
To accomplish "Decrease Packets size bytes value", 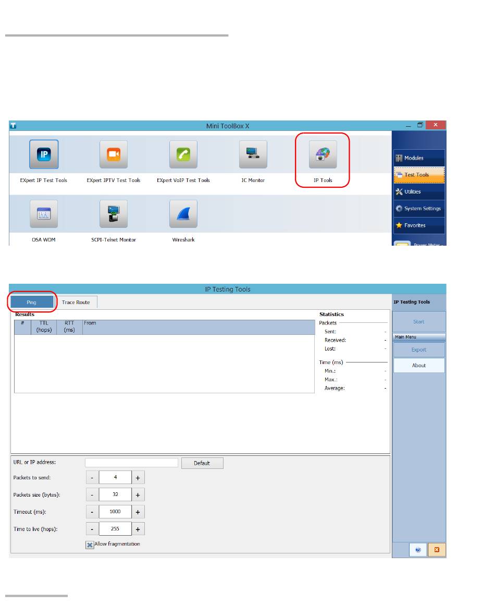I will coord(92,494).
